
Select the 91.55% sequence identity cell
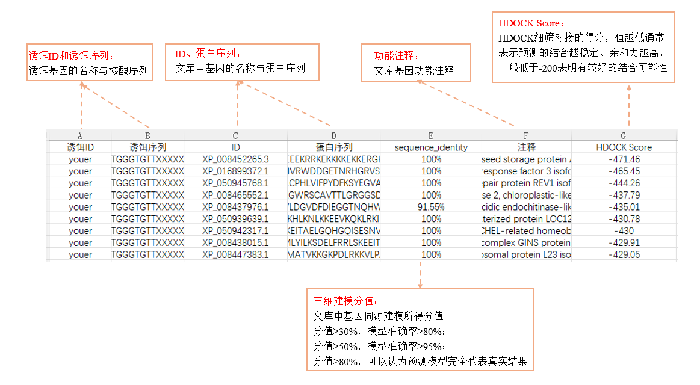pyautogui.click(x=430, y=207)
